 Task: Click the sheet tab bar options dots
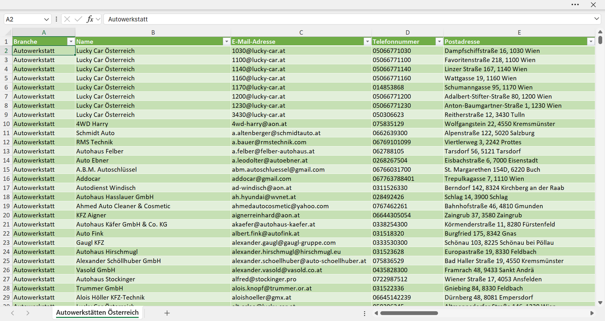[364, 313]
